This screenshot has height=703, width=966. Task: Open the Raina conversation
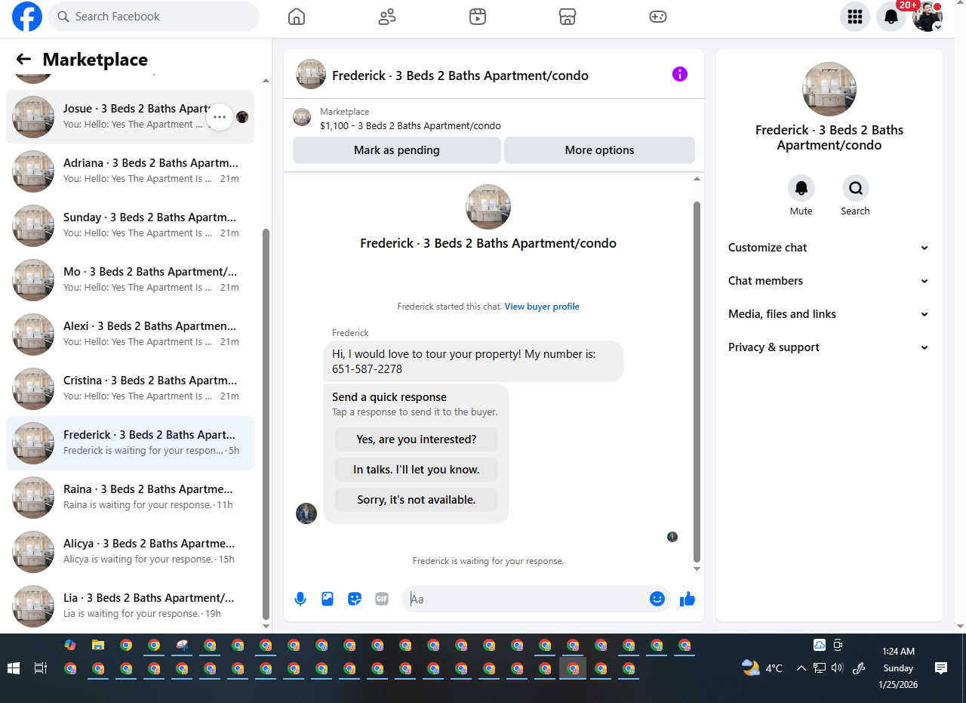tap(130, 498)
